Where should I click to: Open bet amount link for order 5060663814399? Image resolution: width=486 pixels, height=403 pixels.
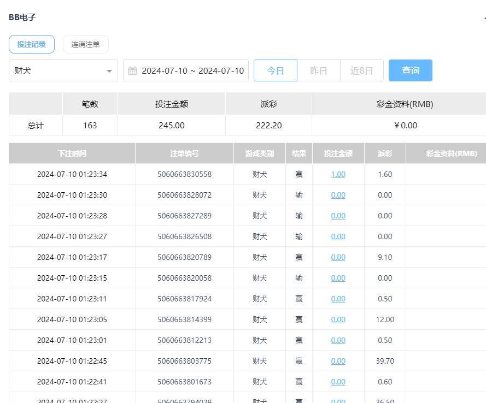pyautogui.click(x=338, y=319)
